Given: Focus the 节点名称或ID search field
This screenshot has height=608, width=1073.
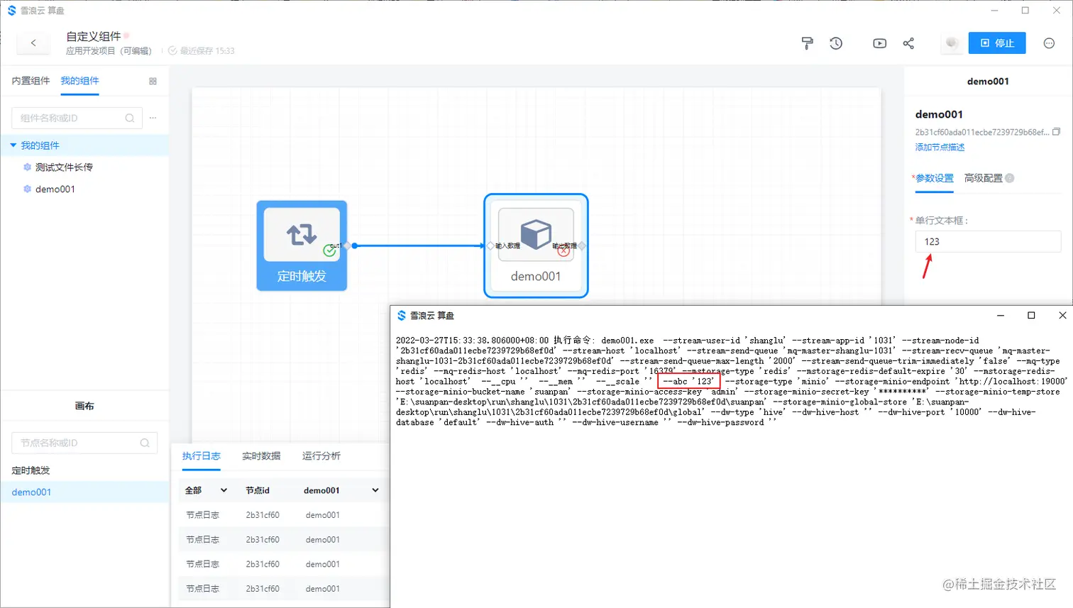Looking at the screenshot, I should [x=84, y=443].
